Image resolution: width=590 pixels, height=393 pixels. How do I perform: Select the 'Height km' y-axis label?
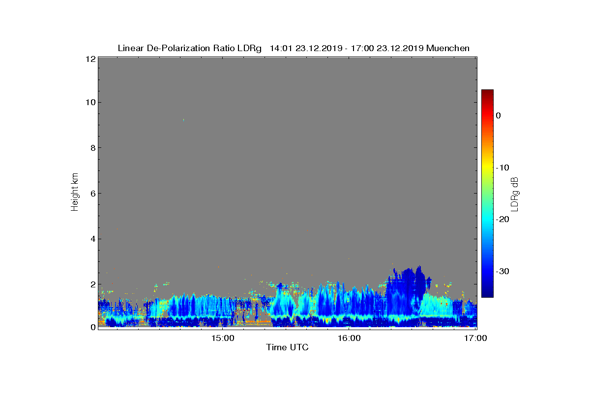pyautogui.click(x=75, y=193)
